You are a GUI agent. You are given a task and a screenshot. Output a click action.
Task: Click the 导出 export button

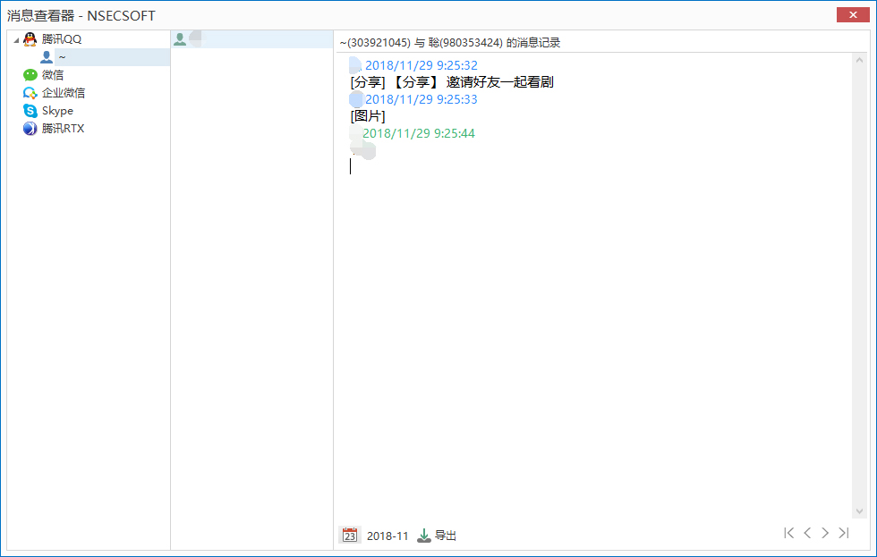(x=446, y=536)
